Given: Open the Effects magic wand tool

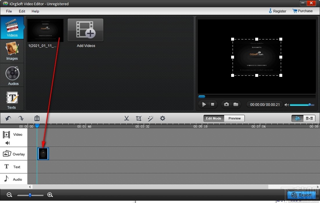Looking at the screenshot, I should (150, 118).
